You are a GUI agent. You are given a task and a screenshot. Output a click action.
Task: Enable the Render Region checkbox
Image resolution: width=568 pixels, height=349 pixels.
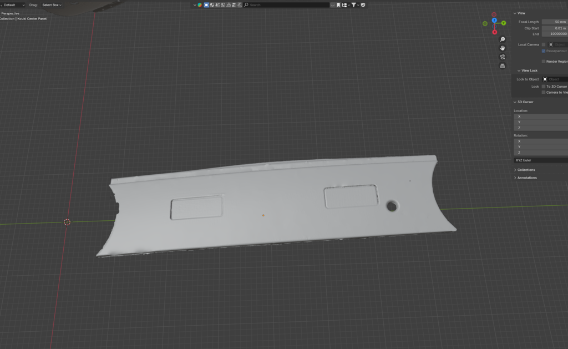point(544,62)
